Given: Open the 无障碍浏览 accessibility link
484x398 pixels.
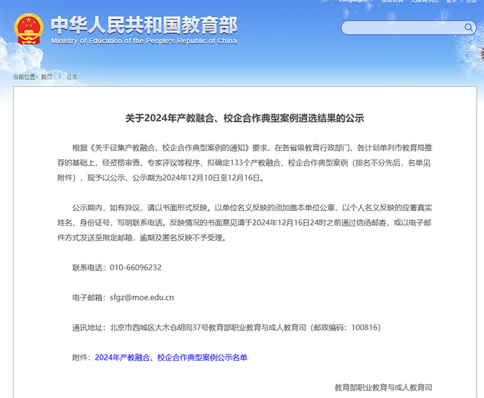Looking at the screenshot, I should tap(425, 1).
